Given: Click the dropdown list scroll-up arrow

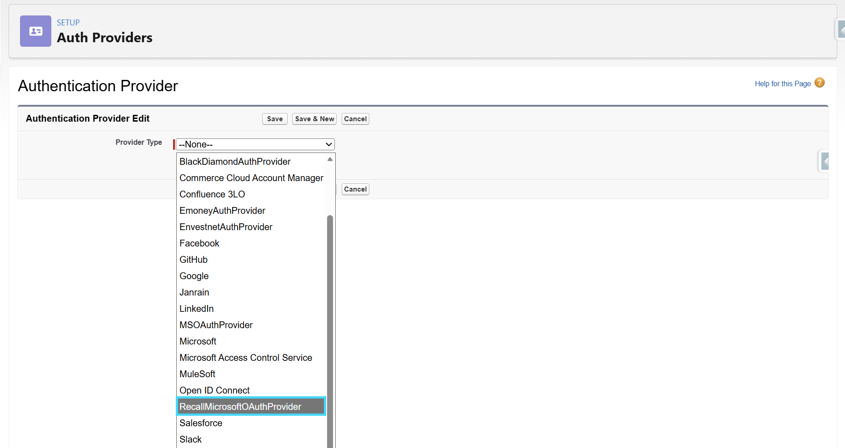Looking at the screenshot, I should click(330, 159).
